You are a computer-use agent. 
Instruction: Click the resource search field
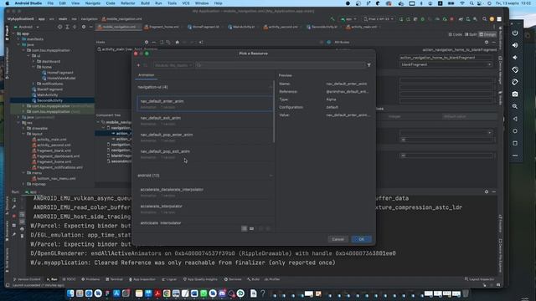pos(280,65)
